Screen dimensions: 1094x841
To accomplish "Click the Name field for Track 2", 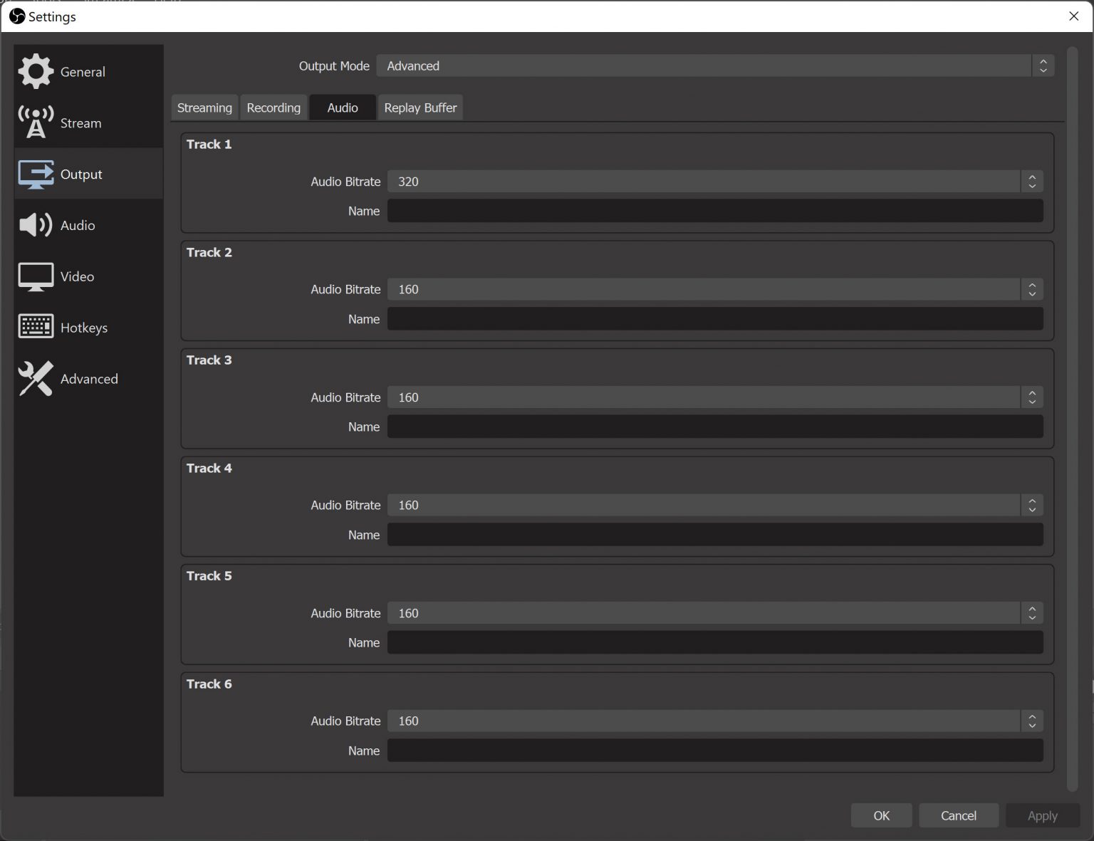I will click(715, 318).
